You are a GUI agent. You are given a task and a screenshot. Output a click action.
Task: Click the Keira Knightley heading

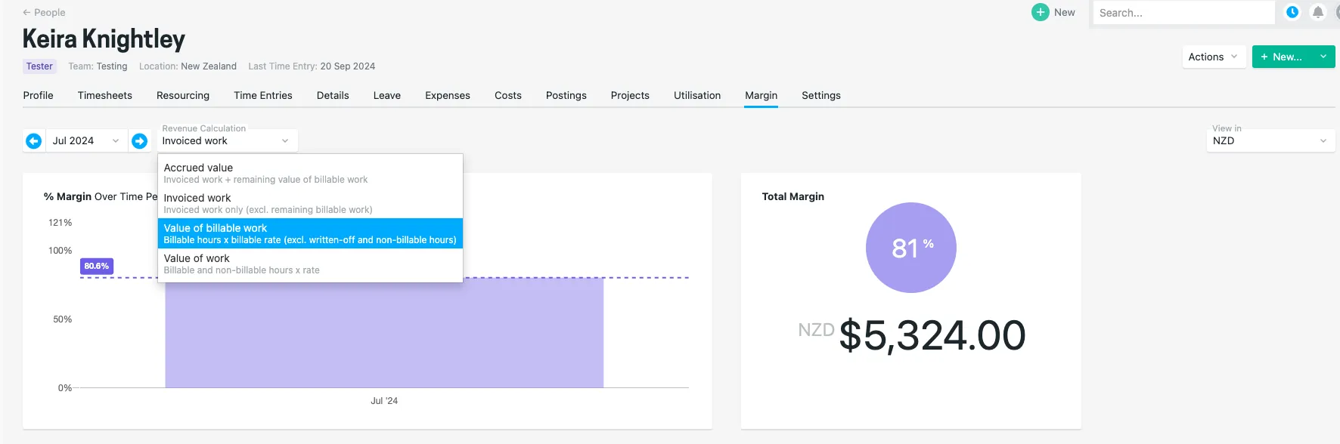point(104,39)
